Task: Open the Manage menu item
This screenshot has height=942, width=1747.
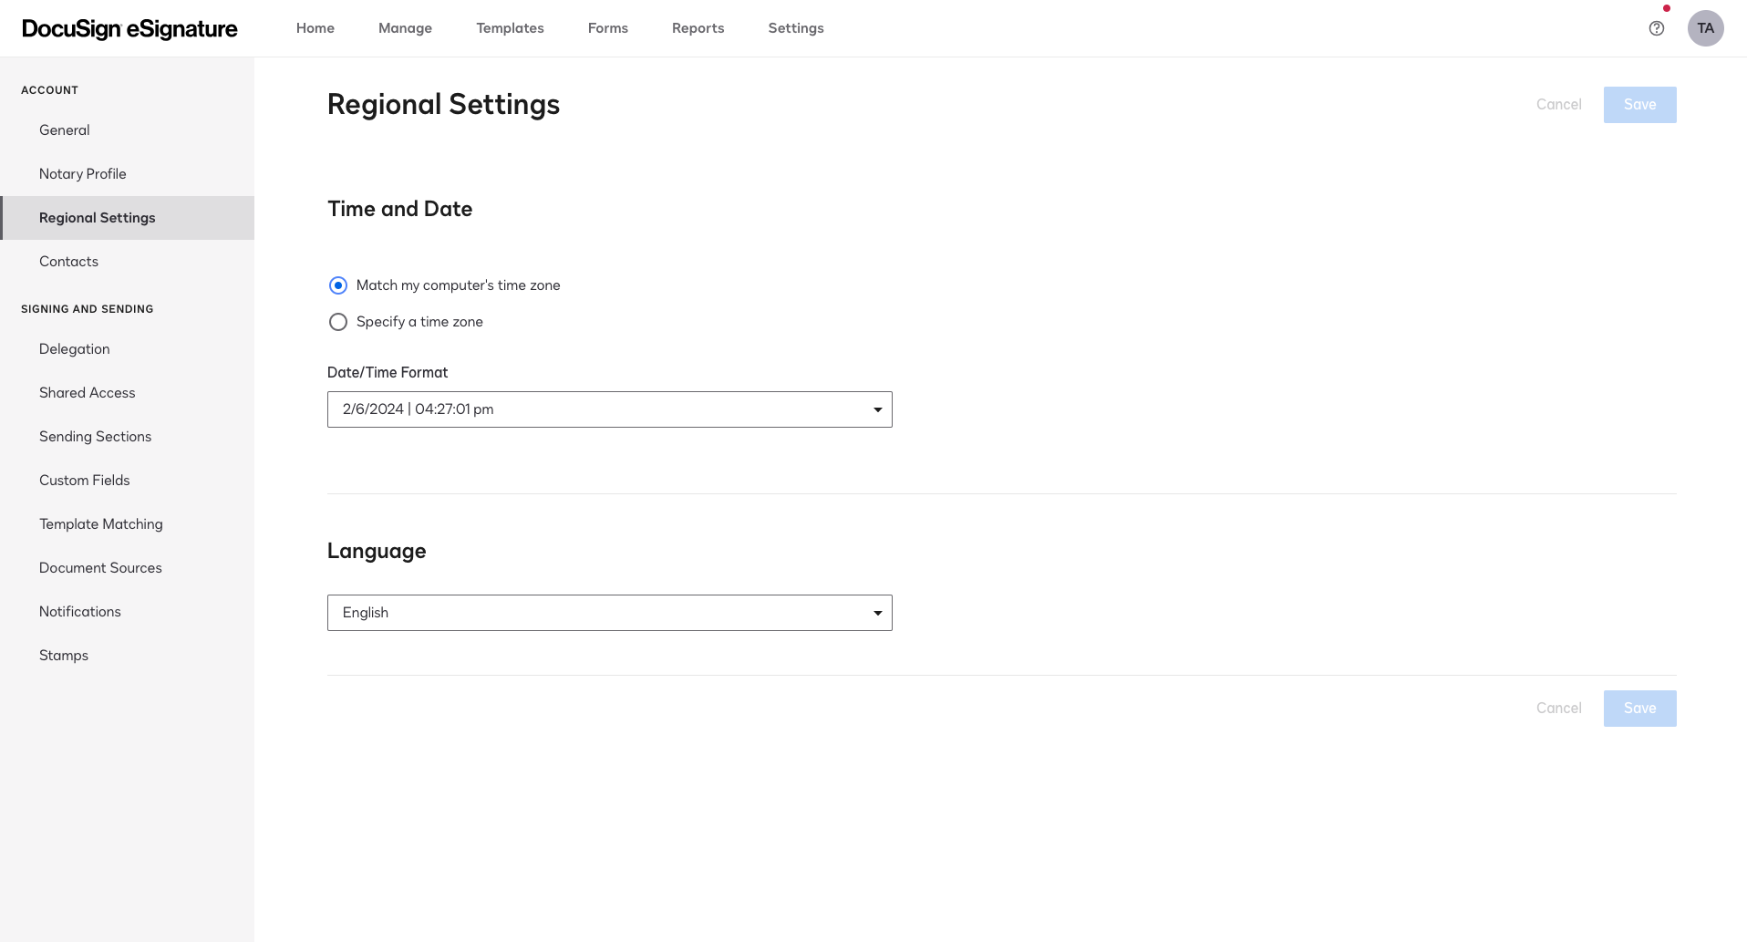Action: tap(405, 28)
